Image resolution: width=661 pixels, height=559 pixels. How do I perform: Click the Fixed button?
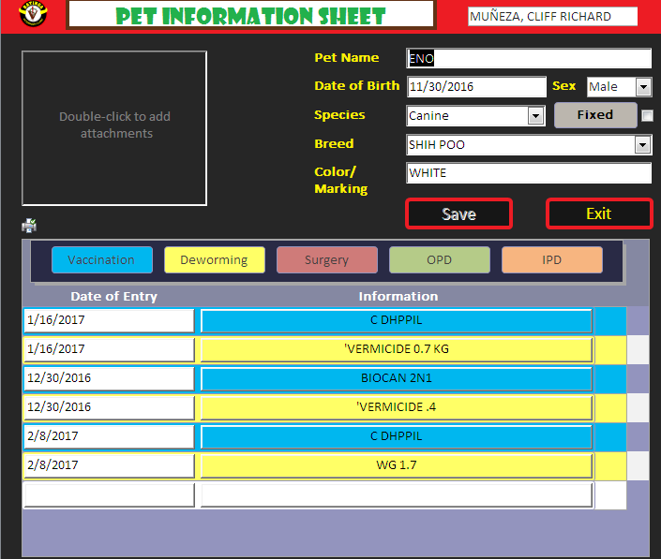click(x=594, y=115)
